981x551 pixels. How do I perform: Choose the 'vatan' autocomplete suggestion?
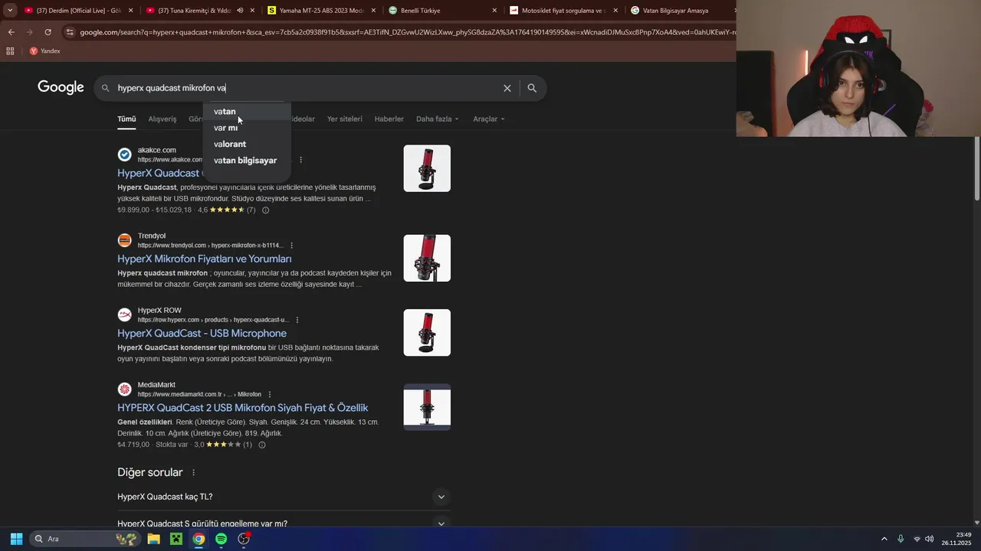coord(247,112)
